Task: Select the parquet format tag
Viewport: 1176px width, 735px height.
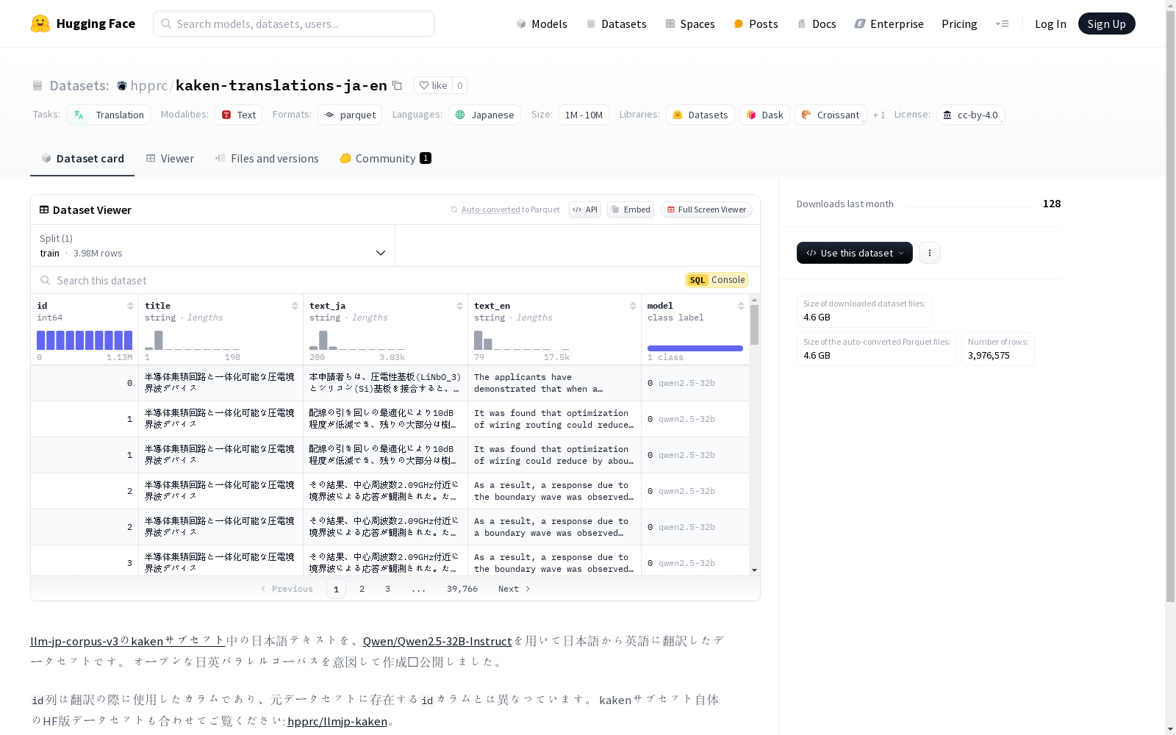Action: click(350, 115)
